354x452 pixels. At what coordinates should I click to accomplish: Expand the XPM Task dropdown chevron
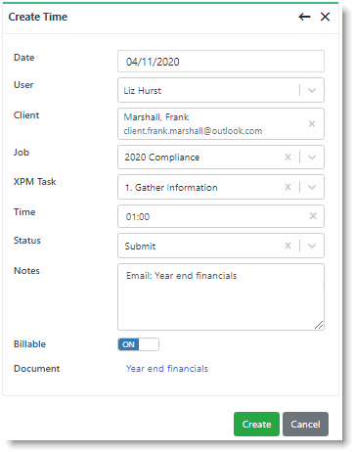tap(312, 187)
